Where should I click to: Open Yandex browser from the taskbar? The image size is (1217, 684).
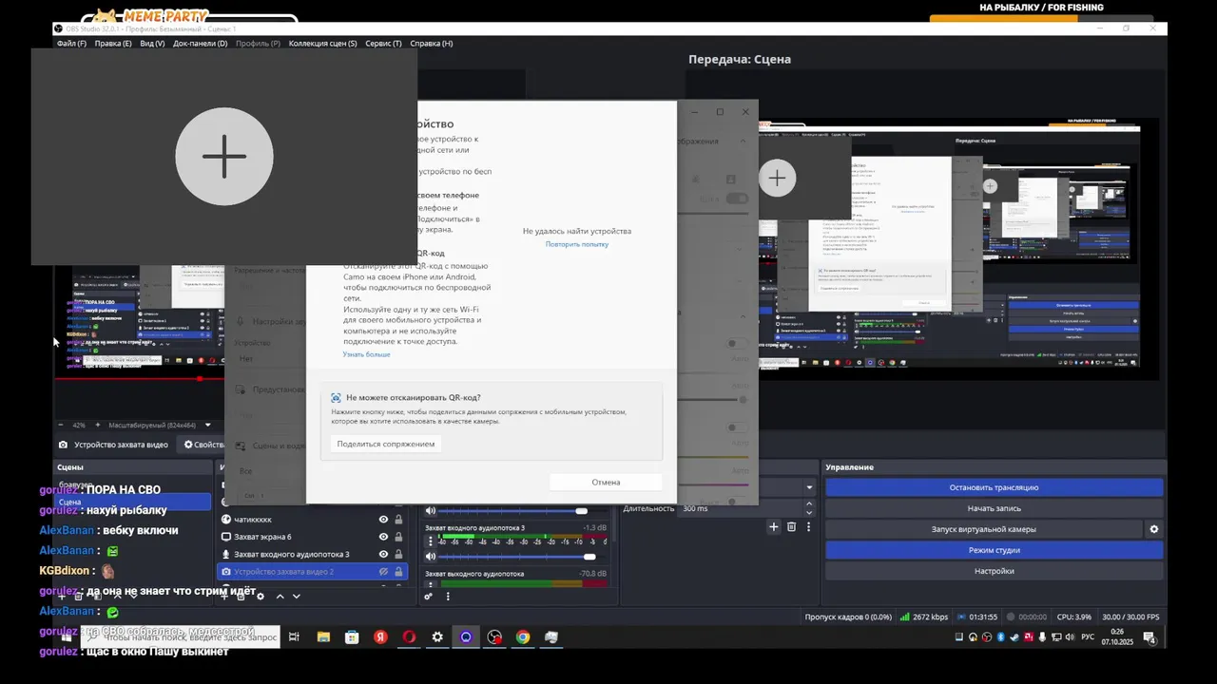(380, 637)
